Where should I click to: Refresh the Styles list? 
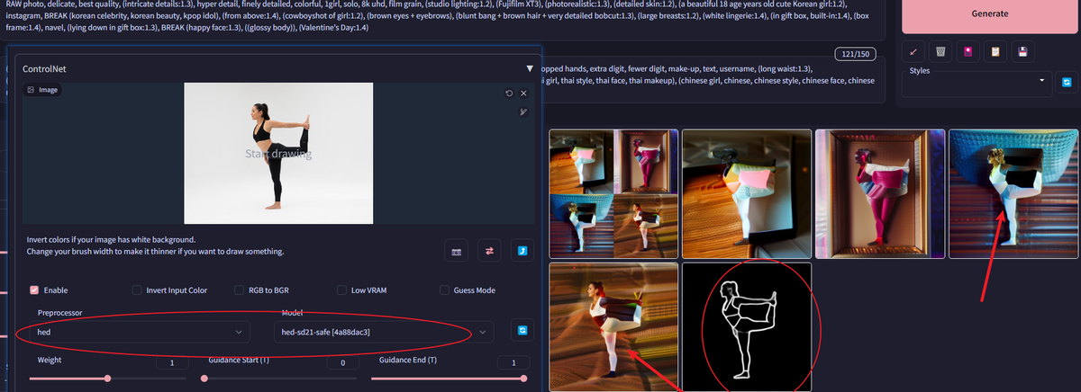click(1067, 82)
